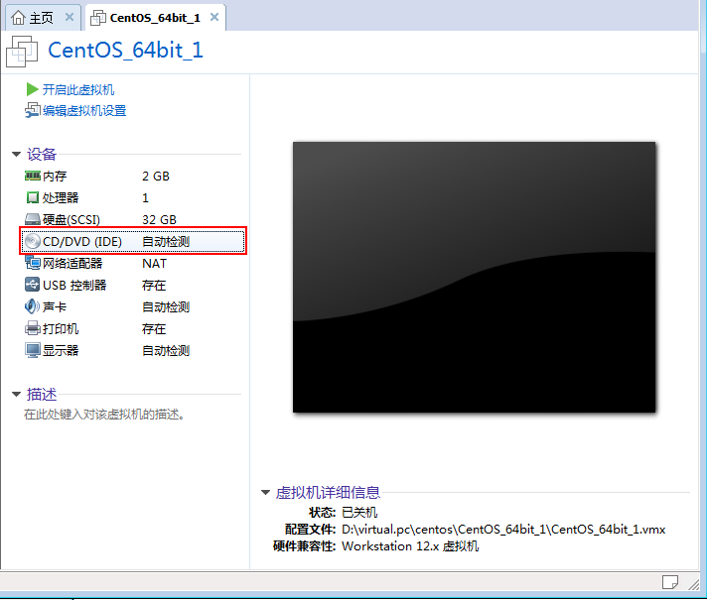707x600 pixels.
Task: Select the 处理器 device label
Action: point(61,197)
